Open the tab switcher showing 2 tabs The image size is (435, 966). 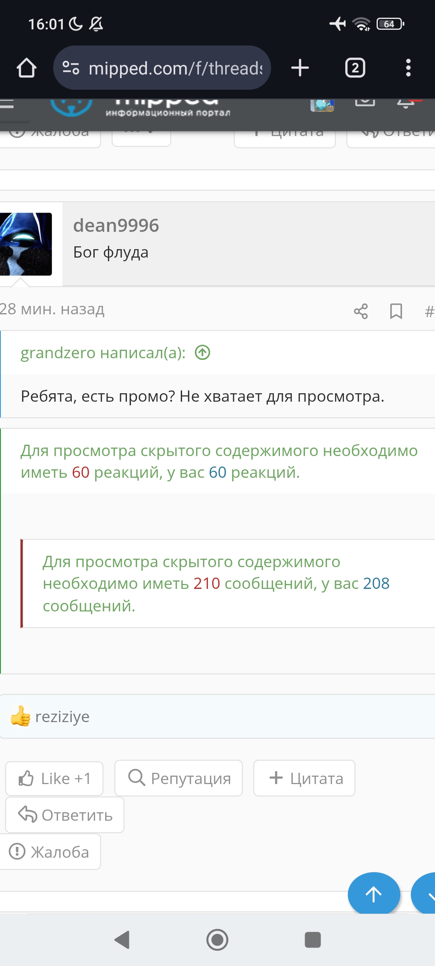coord(355,68)
